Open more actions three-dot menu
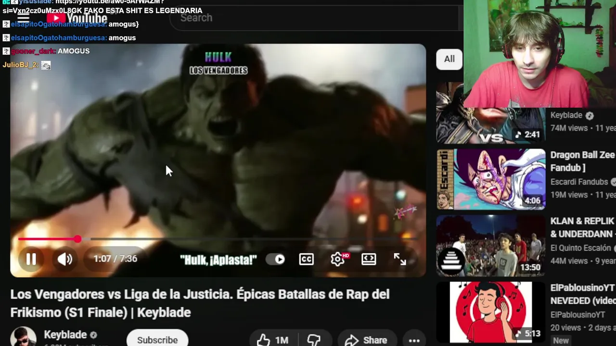 pyautogui.click(x=414, y=340)
